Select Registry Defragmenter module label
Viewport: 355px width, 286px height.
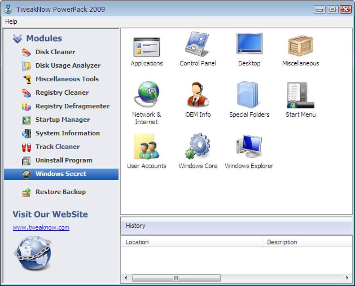pos(72,106)
